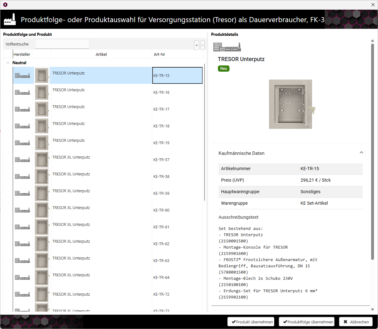The image size is (378, 329).
Task: Select the article number cell KE-TR-15
Action: (177, 75)
